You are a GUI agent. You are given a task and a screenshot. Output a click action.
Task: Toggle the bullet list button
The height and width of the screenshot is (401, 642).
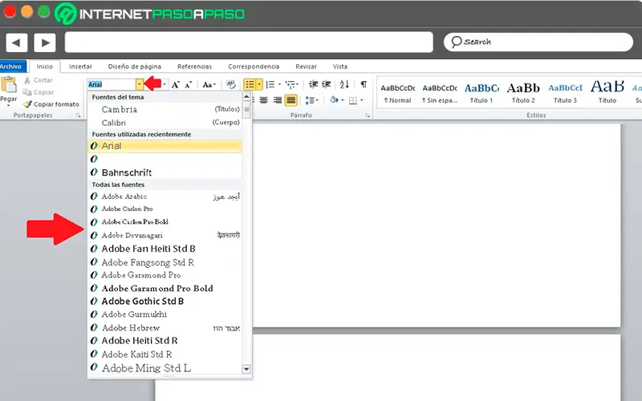[250, 85]
